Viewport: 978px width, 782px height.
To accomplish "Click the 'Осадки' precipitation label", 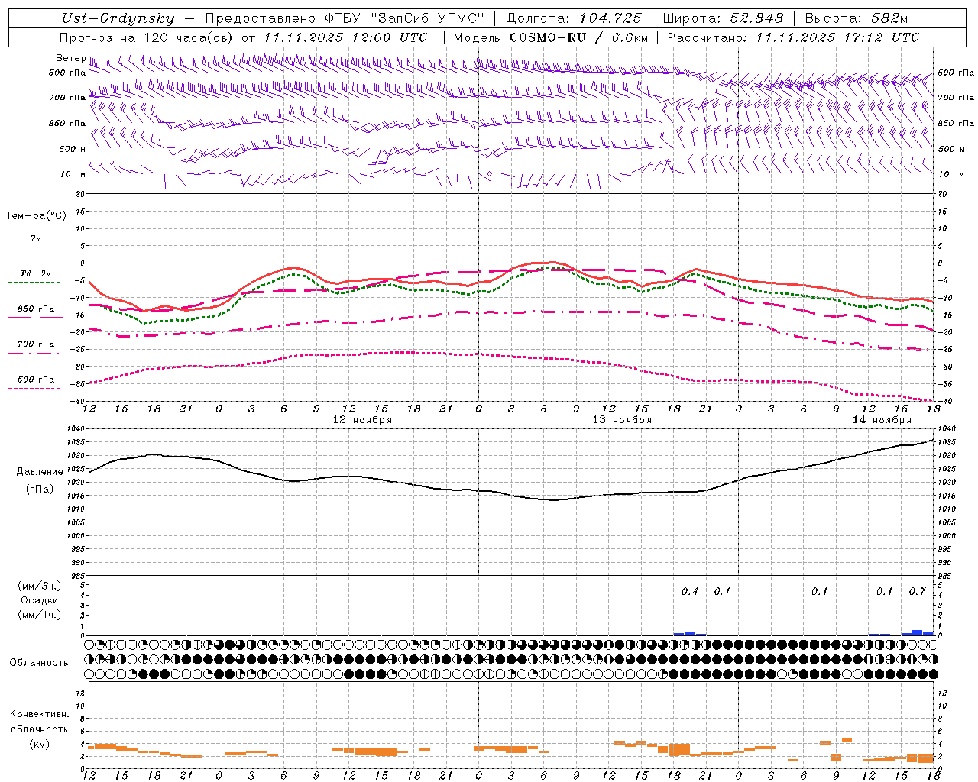I will [40, 600].
